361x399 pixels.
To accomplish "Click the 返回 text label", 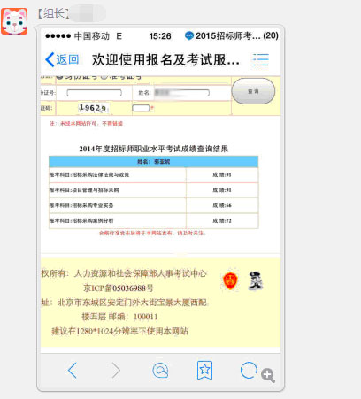I will click(x=67, y=59).
